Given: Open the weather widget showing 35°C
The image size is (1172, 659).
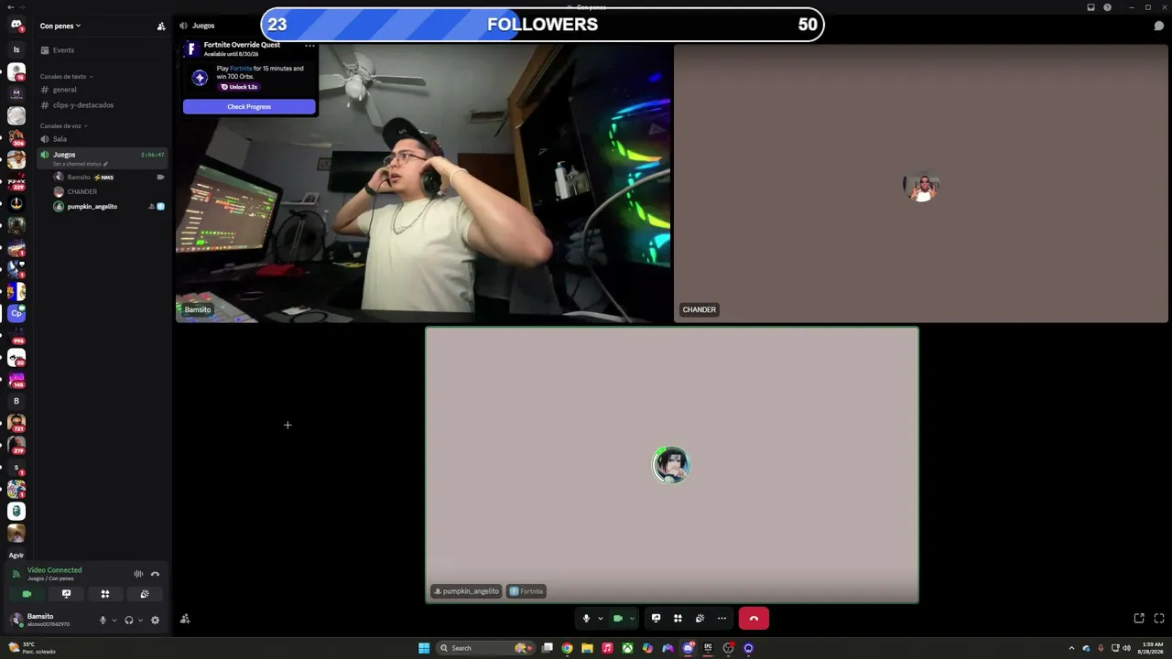Looking at the screenshot, I should pyautogui.click(x=32, y=648).
